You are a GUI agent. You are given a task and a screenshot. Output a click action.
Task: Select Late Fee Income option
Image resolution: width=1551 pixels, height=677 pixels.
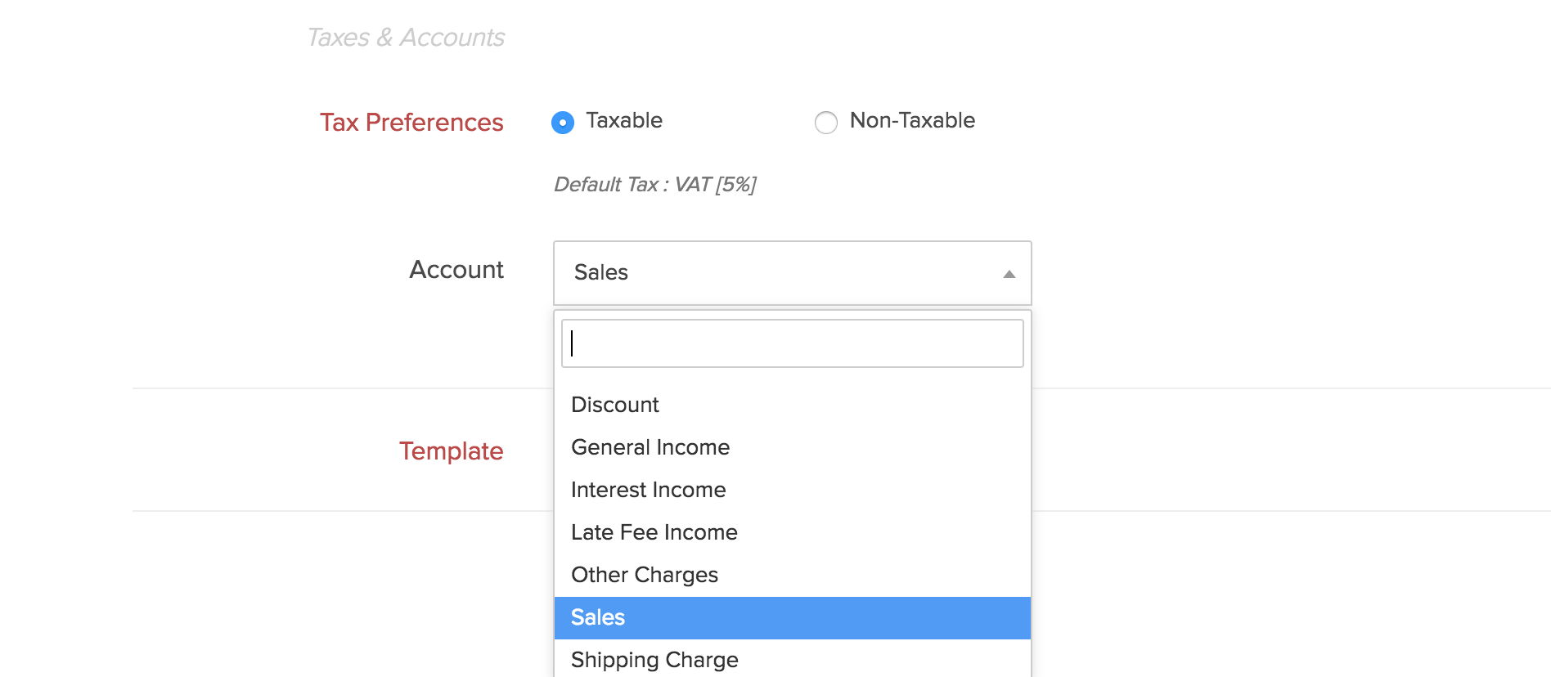(x=792, y=532)
